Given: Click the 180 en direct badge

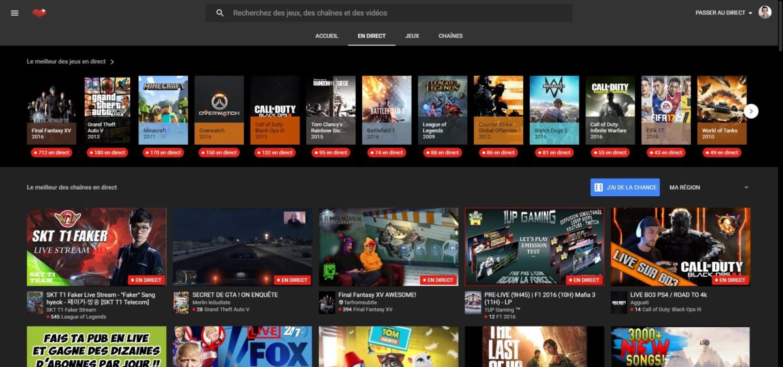Looking at the screenshot, I should (x=108, y=153).
